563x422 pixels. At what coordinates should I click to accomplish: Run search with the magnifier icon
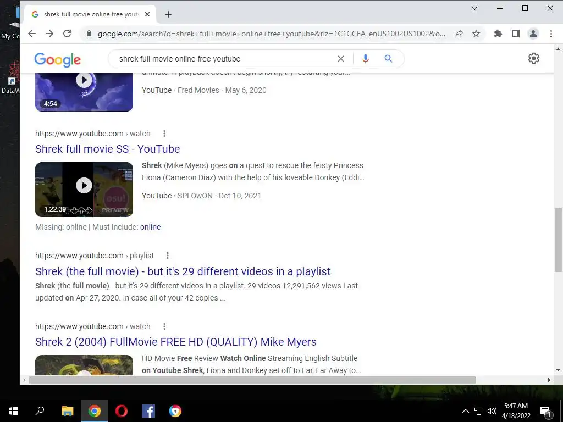point(389,58)
